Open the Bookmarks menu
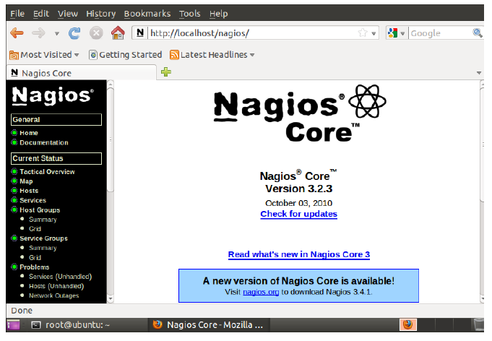Image resolution: width=492 pixels, height=341 pixels. 147,14
